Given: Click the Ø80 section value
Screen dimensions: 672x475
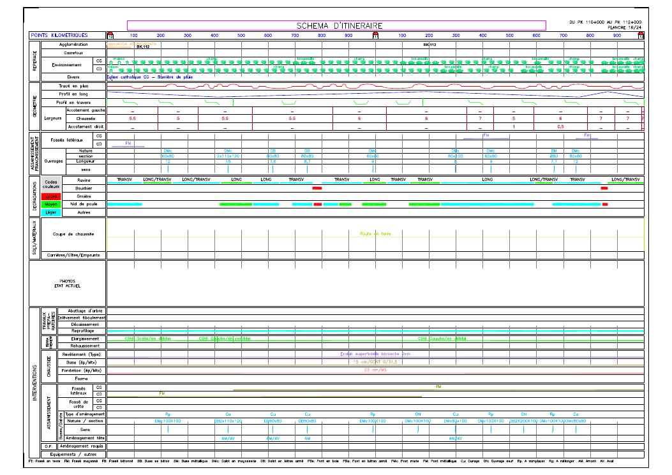Looking at the screenshot, I should pyautogui.click(x=555, y=156).
